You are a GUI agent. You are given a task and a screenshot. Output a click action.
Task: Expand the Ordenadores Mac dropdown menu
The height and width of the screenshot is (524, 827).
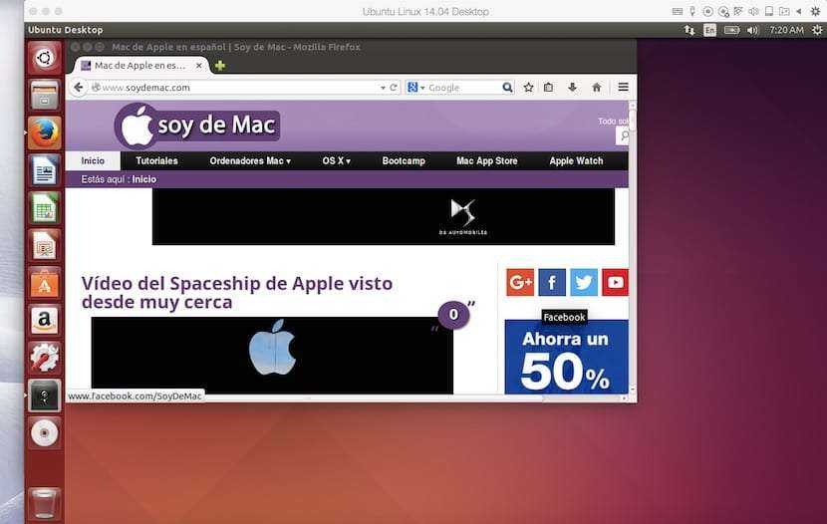pyautogui.click(x=250, y=160)
